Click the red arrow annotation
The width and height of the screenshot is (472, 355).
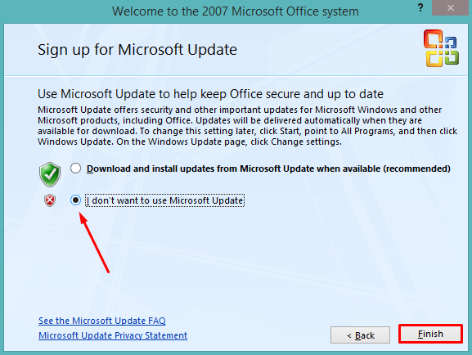[94, 243]
